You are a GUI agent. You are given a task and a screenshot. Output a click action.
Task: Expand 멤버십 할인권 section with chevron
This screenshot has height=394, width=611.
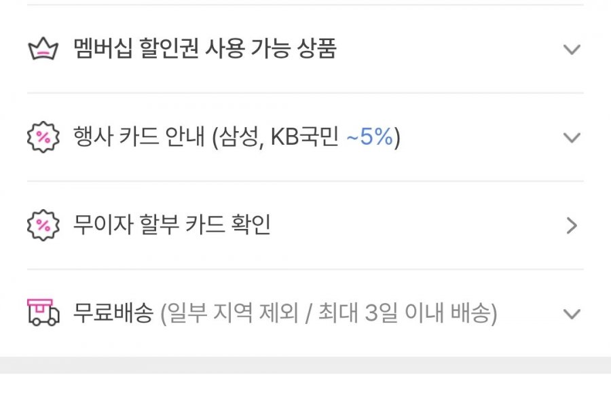pyautogui.click(x=572, y=50)
